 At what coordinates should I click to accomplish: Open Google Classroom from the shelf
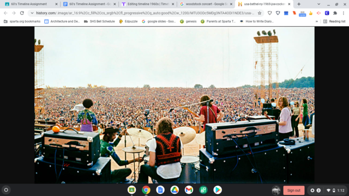point(131,190)
